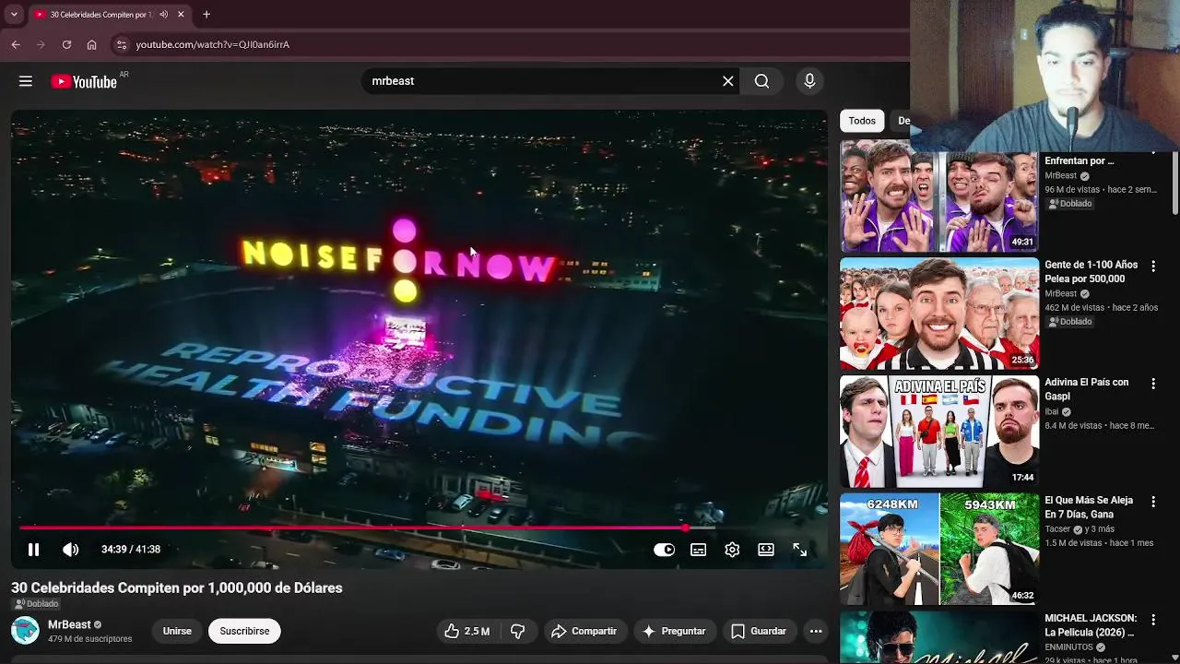The image size is (1180, 664).
Task: Close the 30 Celebridades tab
Action: 181,15
